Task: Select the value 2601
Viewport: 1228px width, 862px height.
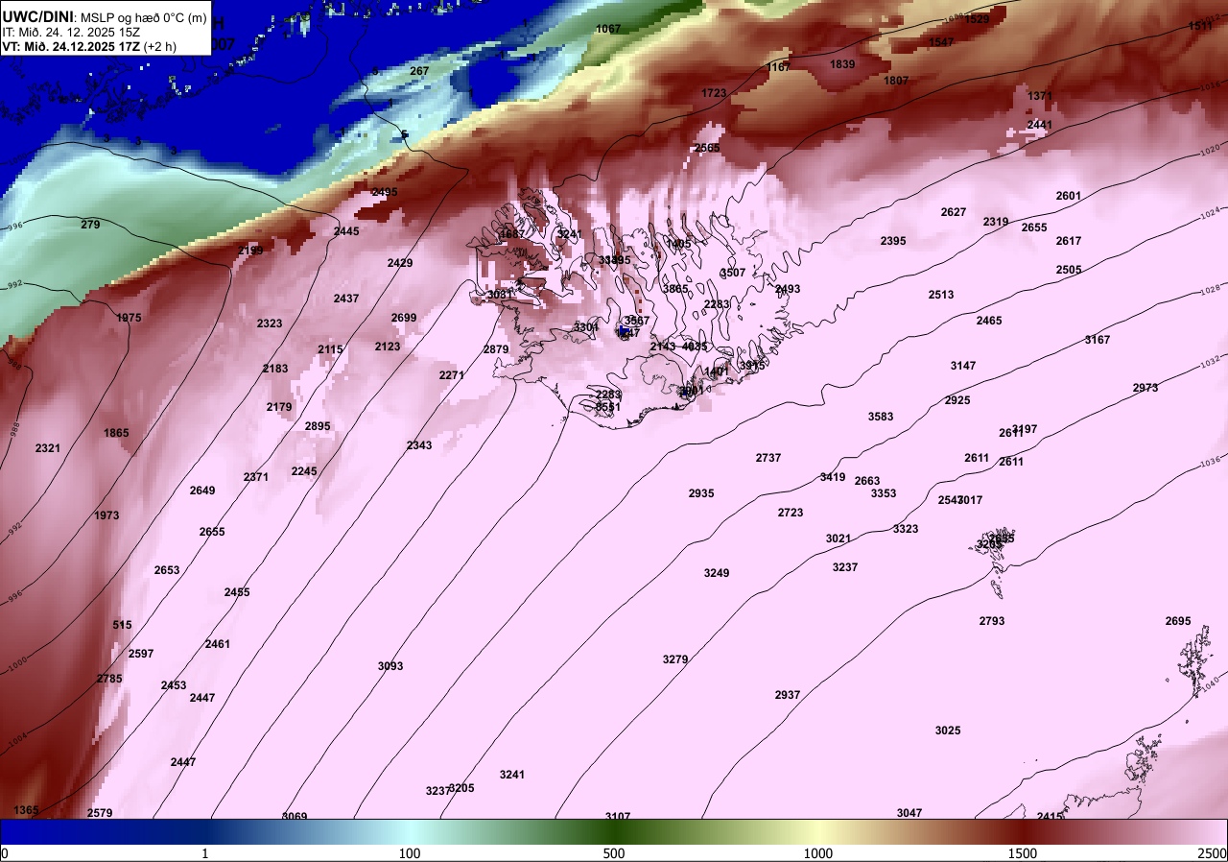Action: pyautogui.click(x=1069, y=196)
